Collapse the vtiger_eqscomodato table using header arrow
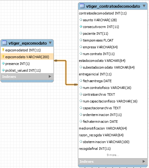This screenshot has width=149, height=168. [50, 43]
